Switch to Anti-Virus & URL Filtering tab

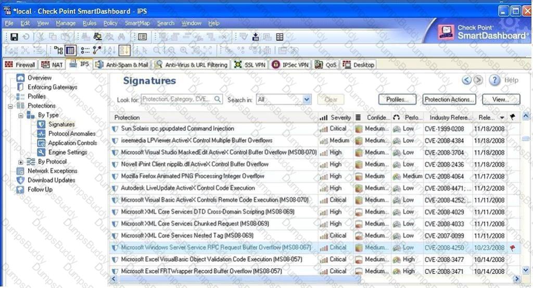click(x=191, y=64)
